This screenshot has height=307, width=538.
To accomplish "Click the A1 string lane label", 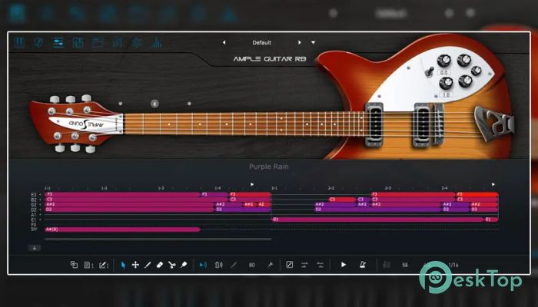I will [x=34, y=214].
